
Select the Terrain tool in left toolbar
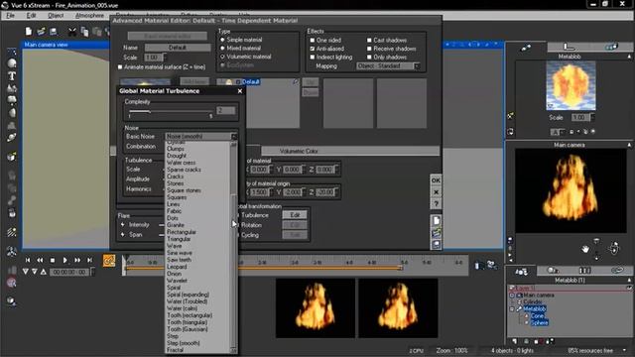coord(12,88)
